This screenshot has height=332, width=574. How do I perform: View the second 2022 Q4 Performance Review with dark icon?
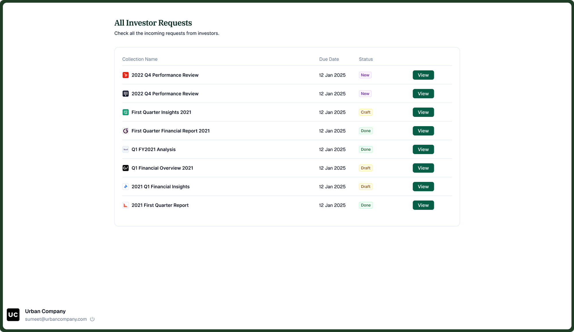coord(423,94)
